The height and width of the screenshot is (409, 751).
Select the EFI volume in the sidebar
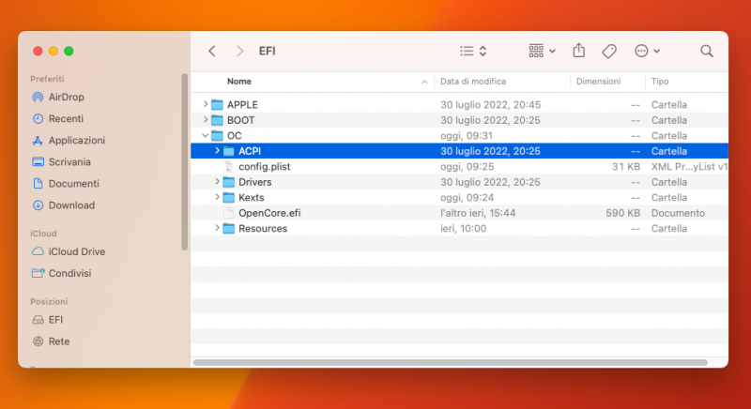click(x=47, y=320)
